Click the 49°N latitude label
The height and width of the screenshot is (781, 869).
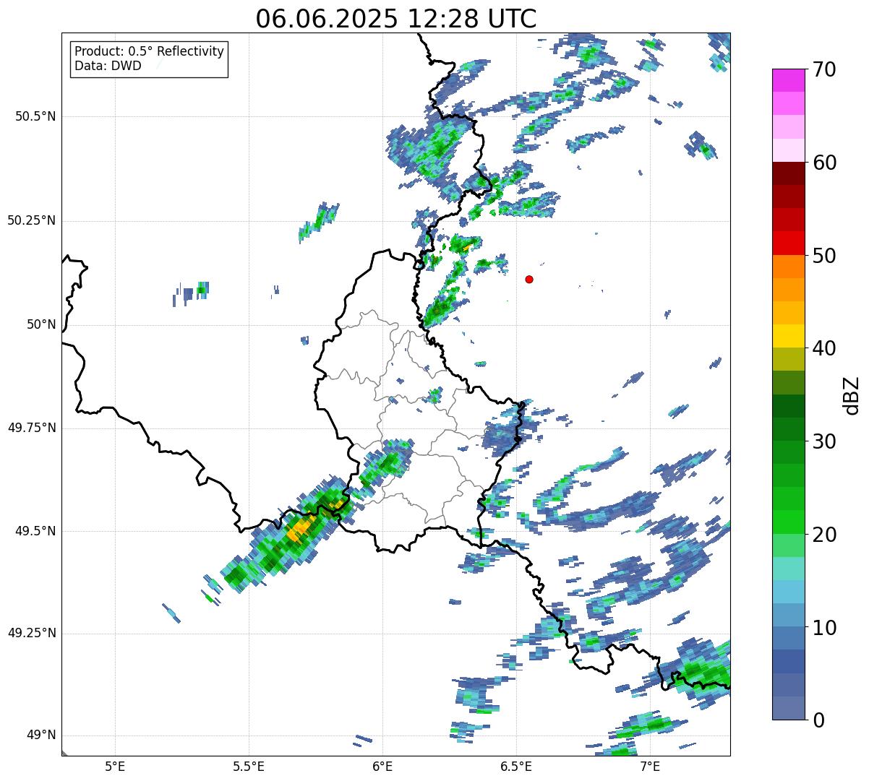coord(41,735)
